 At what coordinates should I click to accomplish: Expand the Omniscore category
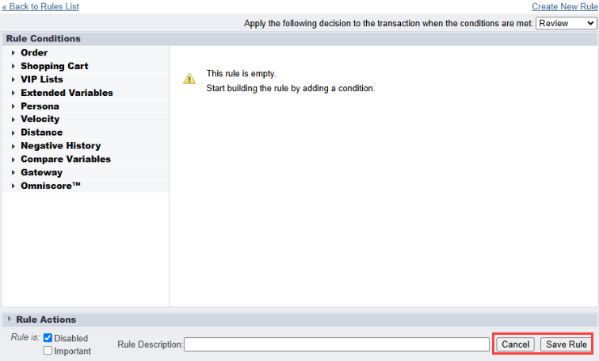tap(86, 186)
